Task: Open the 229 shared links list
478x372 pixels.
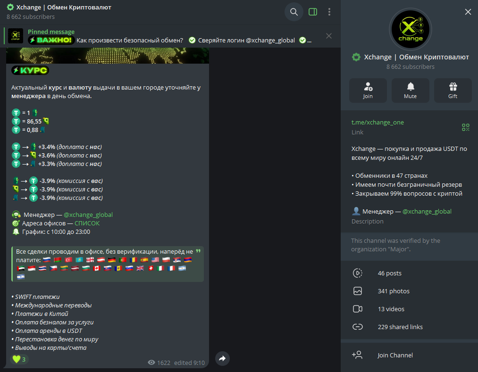Action: (x=409, y=327)
